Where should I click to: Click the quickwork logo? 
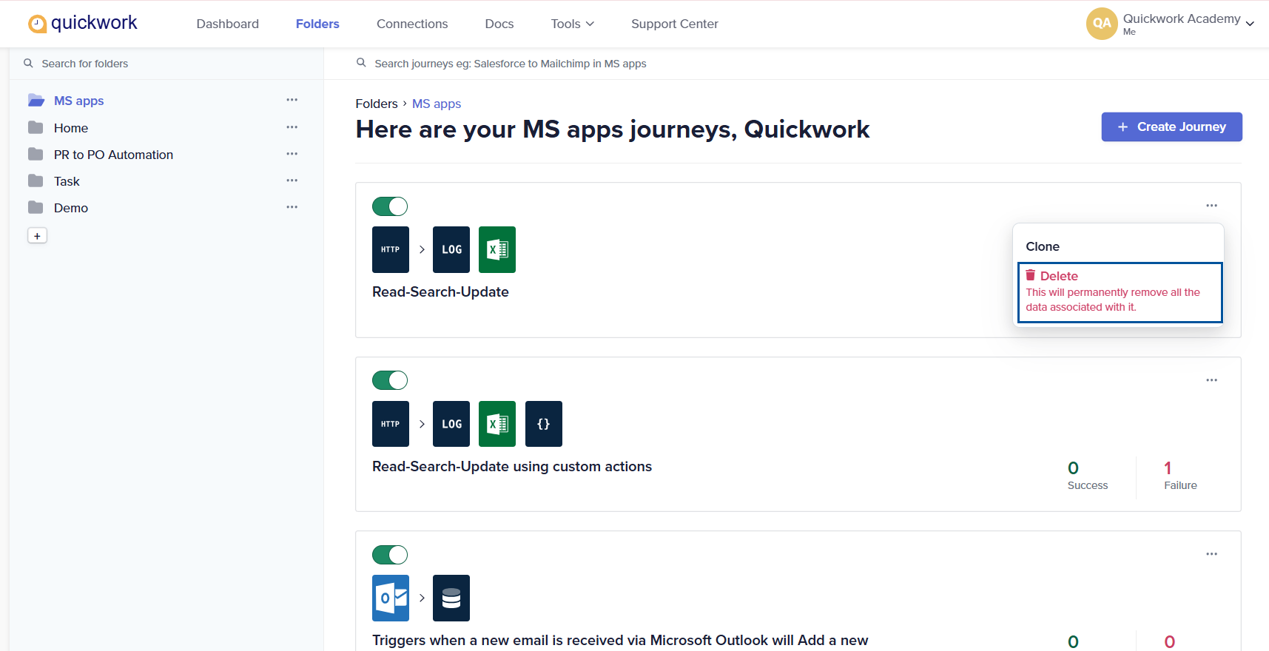pyautogui.click(x=82, y=23)
